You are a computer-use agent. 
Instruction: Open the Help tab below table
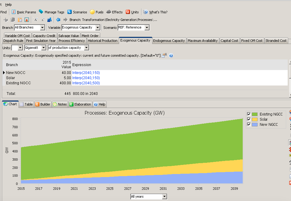[99, 104]
